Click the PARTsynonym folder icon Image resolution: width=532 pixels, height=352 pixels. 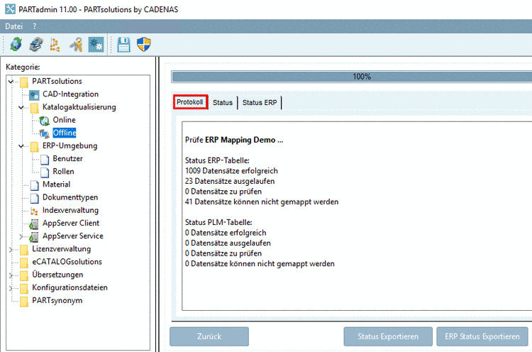click(x=23, y=301)
